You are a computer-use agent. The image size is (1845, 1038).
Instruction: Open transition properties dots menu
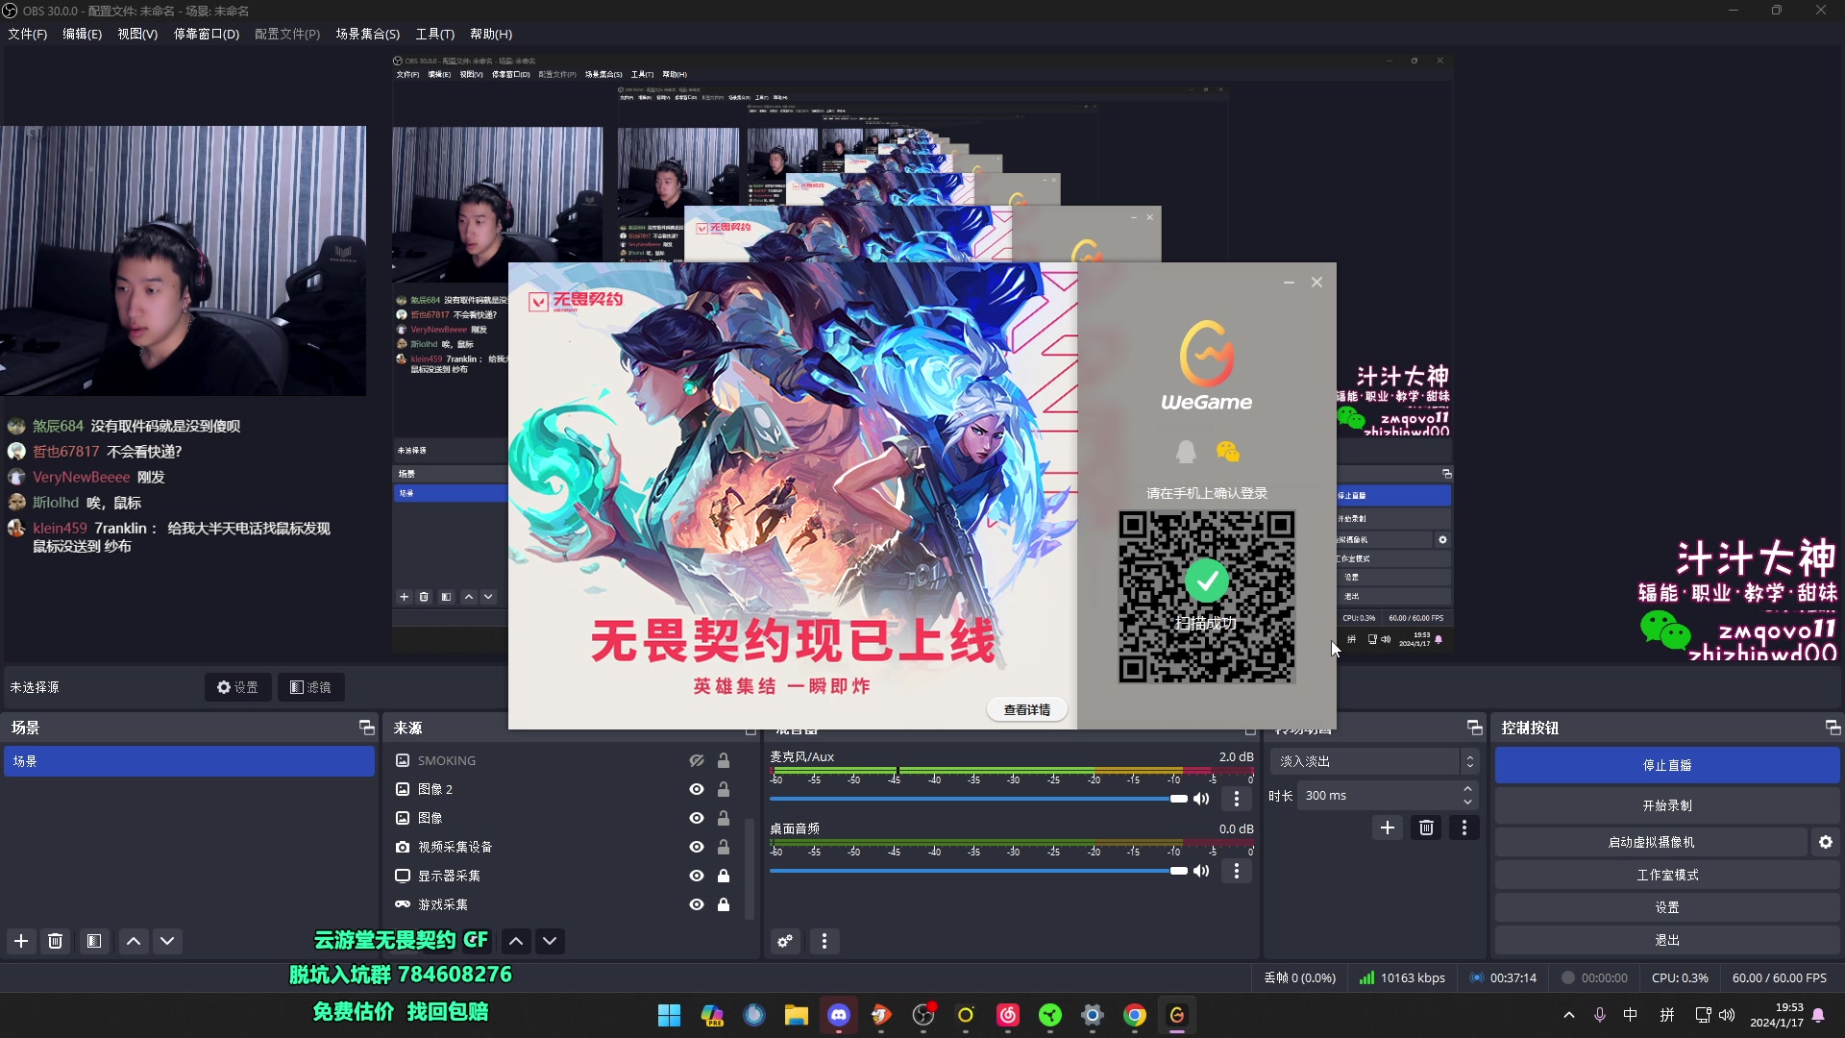tap(1464, 828)
